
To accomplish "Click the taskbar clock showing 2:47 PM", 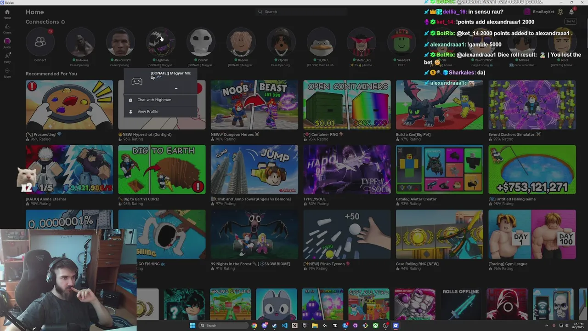I will (x=578, y=325).
